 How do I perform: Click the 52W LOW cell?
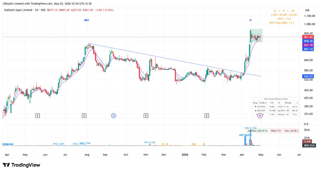pos(260,111)
